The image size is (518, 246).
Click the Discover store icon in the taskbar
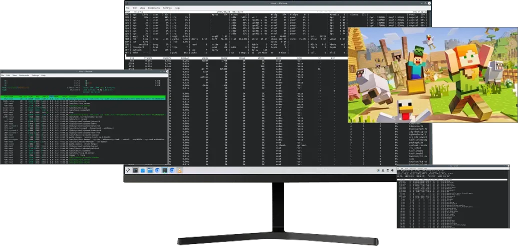pyautogui.click(x=142, y=170)
